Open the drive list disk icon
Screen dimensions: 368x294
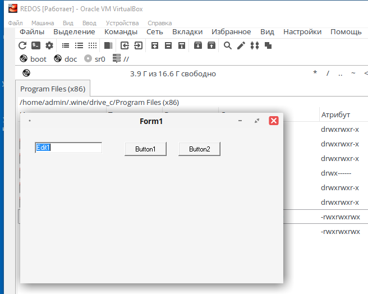(x=26, y=73)
